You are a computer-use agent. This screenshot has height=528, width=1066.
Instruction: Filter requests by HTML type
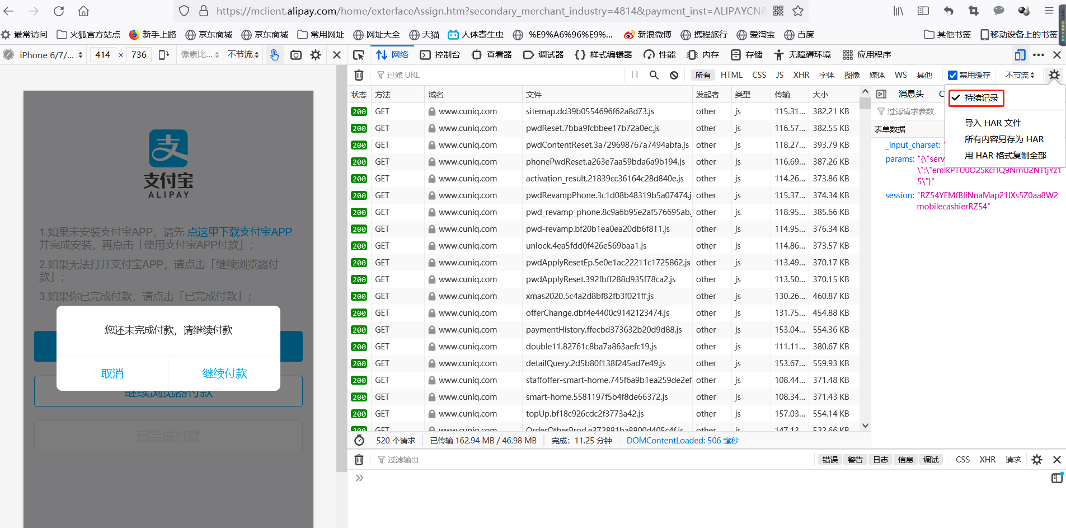pos(731,75)
